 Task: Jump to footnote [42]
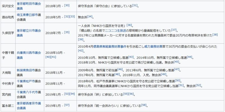pos(80,50)
